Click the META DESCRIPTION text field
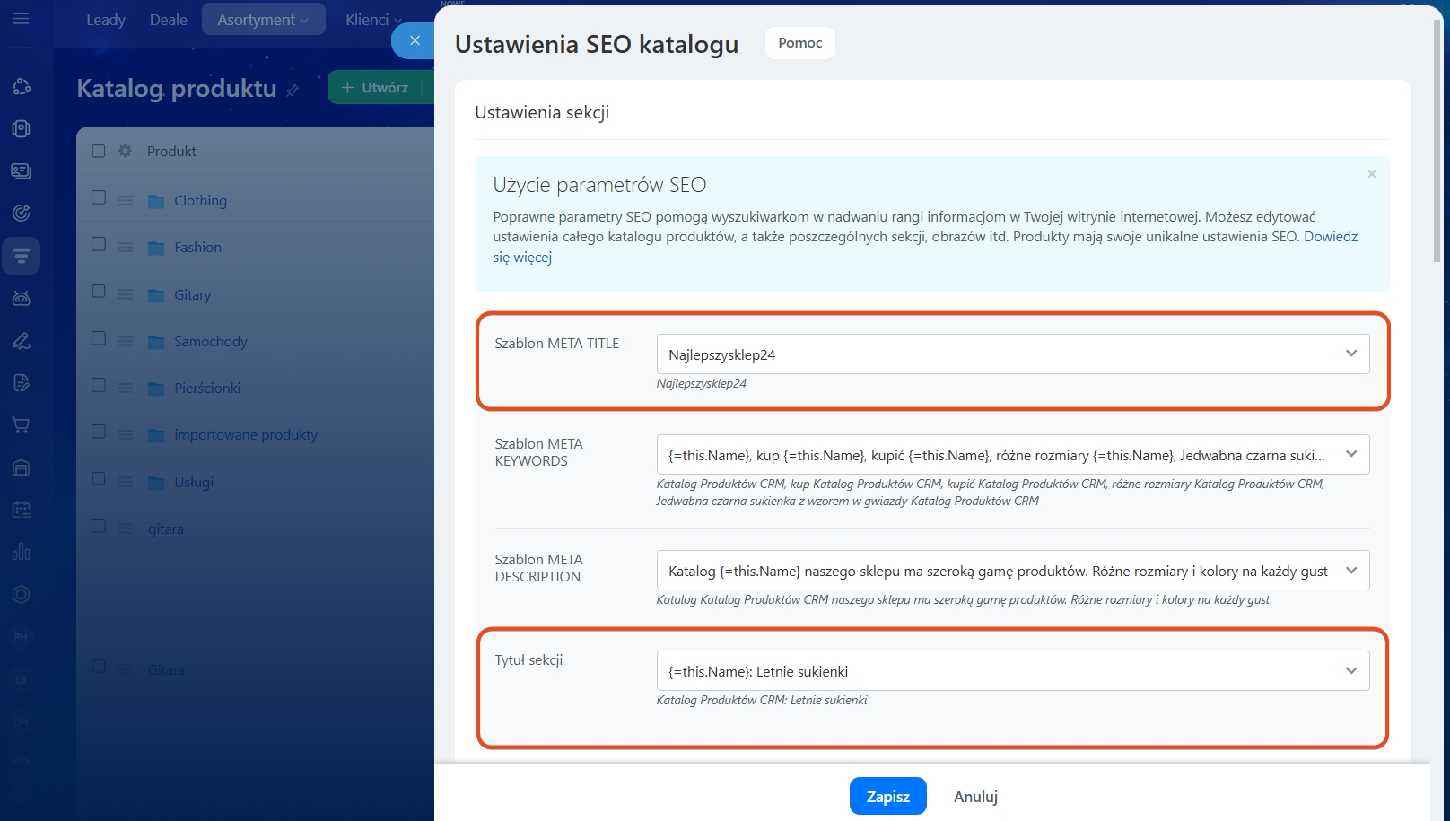 (x=996, y=571)
